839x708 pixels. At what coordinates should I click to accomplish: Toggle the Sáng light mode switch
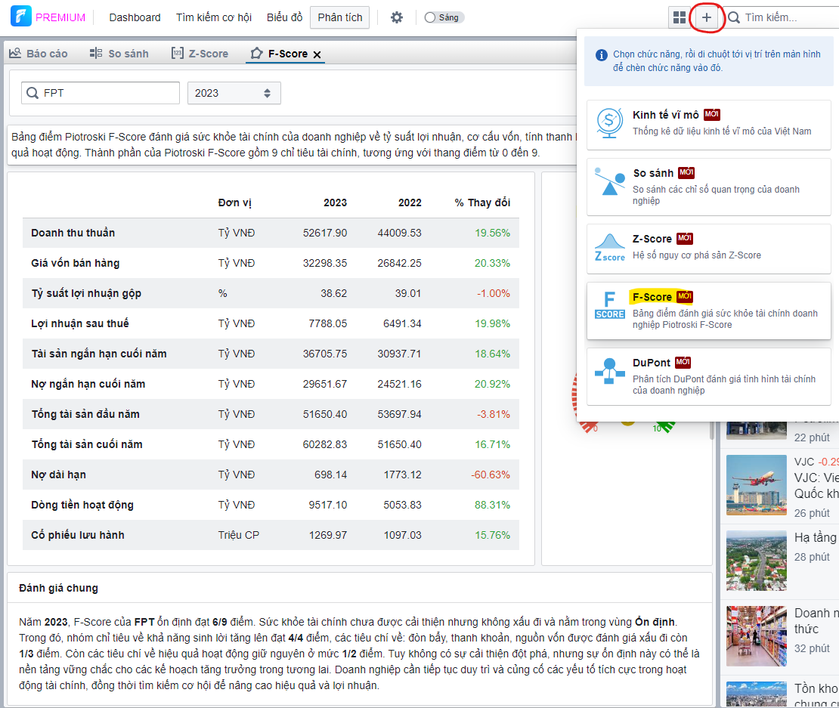tap(444, 17)
